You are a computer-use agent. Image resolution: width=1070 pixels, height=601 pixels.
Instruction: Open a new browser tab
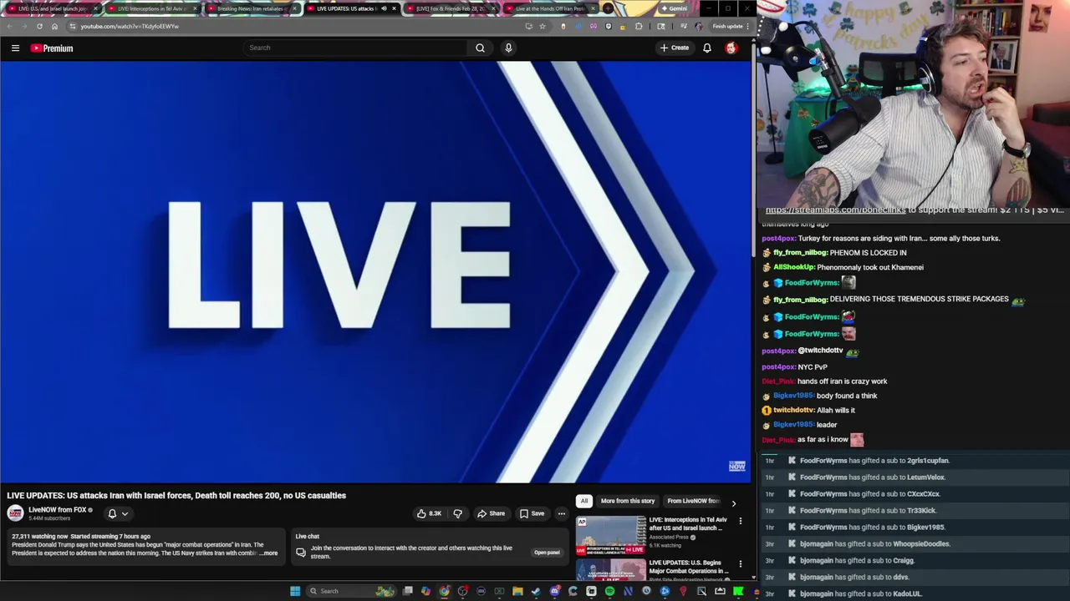tap(609, 8)
